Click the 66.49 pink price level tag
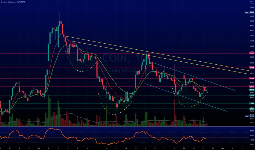 click(252, 67)
